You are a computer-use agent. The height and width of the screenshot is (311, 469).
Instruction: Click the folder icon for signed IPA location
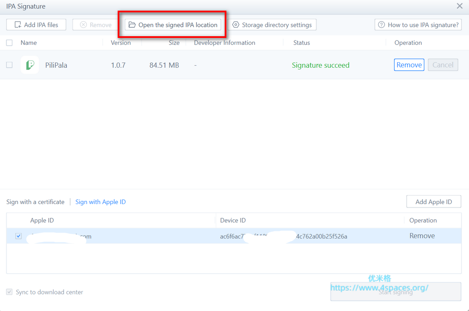click(132, 25)
